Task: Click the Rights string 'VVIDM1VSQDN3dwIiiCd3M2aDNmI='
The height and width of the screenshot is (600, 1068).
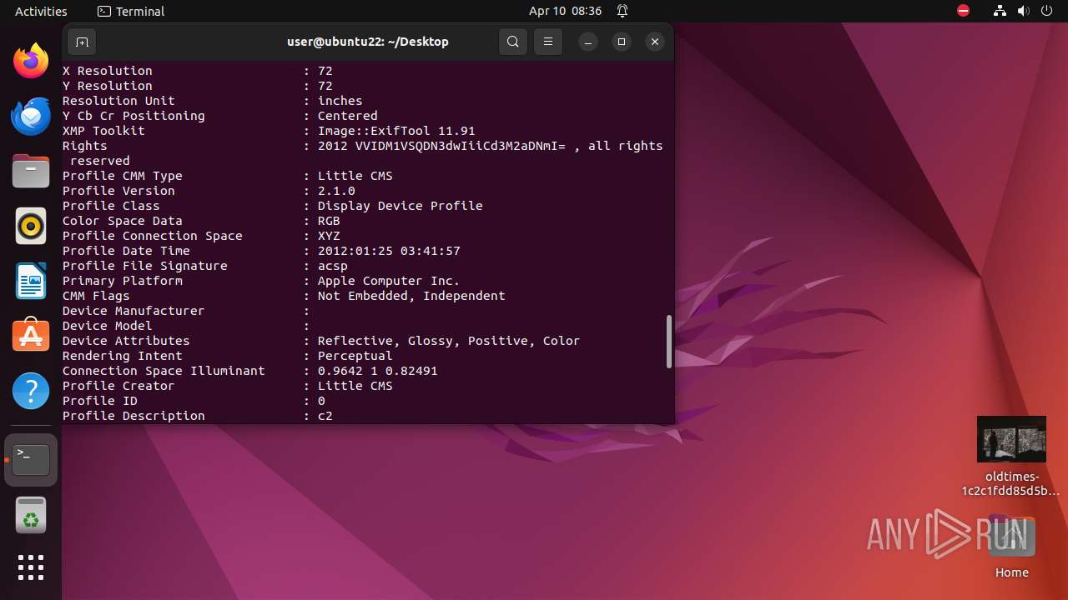Action: click(461, 146)
